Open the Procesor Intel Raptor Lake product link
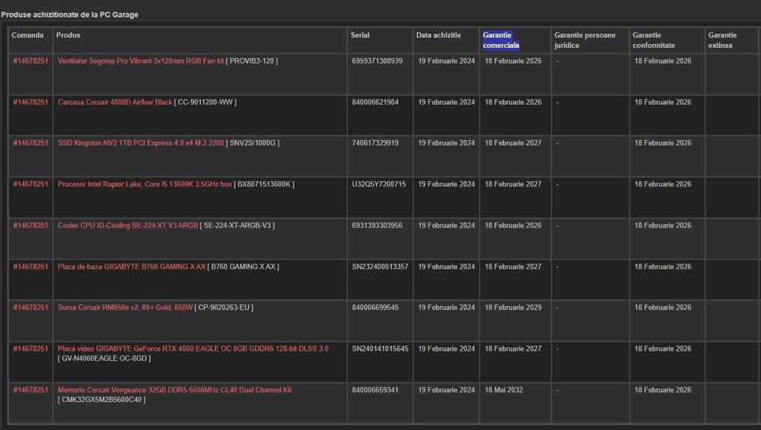761x430 pixels. pos(145,184)
